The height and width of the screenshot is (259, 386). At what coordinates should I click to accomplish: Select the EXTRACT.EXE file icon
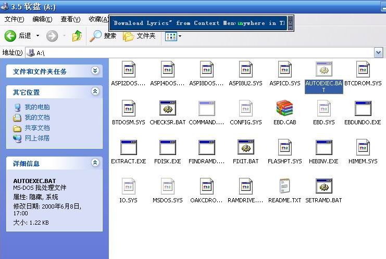(129, 147)
